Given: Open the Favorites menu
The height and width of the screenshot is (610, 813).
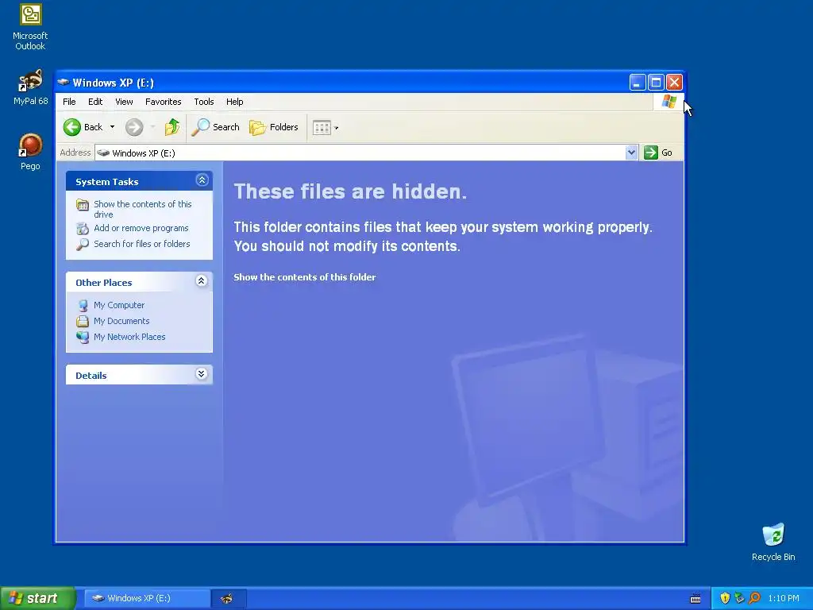Looking at the screenshot, I should [x=164, y=102].
